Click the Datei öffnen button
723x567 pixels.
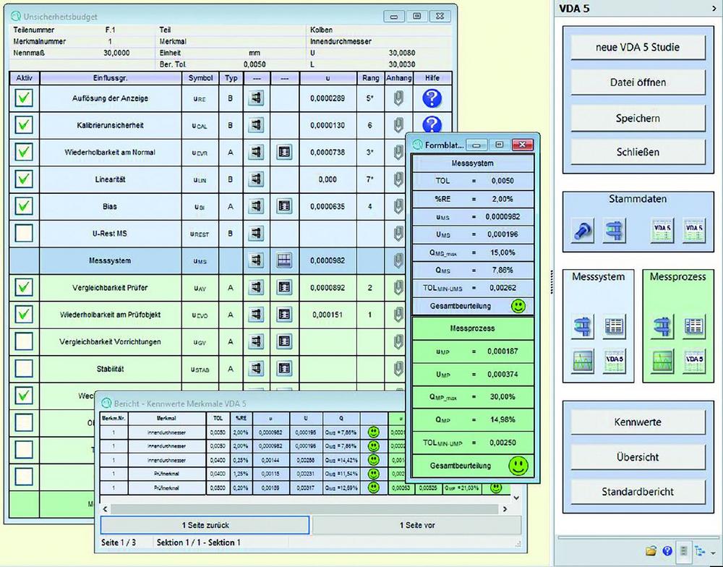[638, 82]
